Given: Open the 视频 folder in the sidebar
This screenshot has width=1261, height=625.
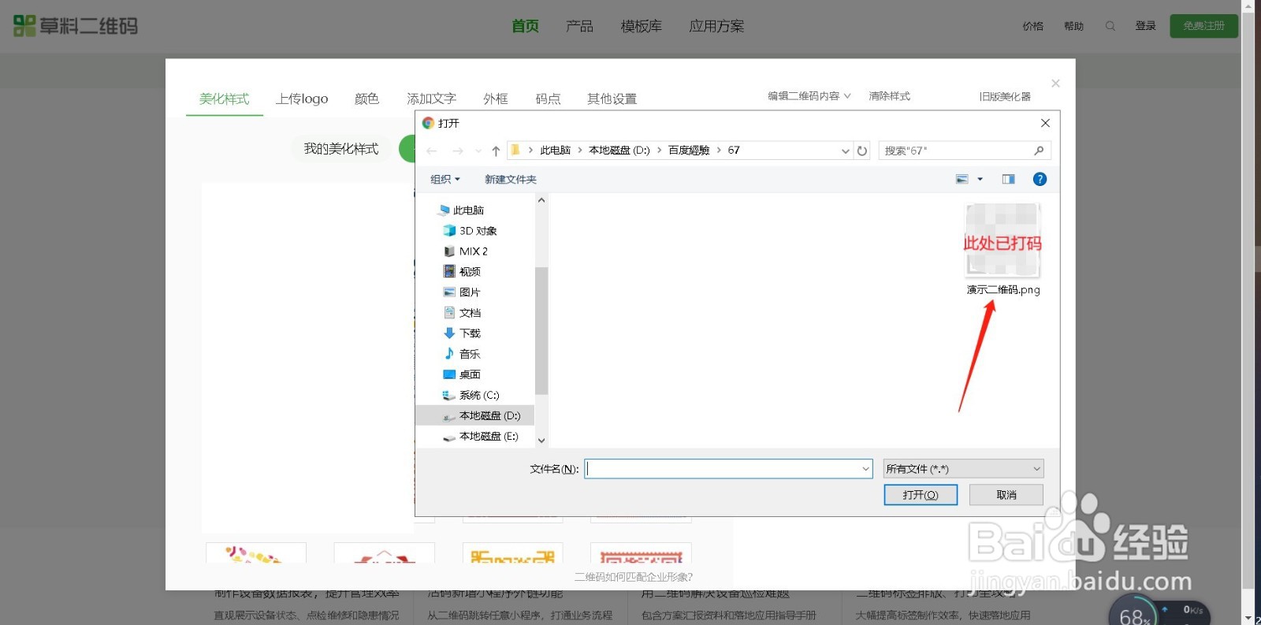Looking at the screenshot, I should coord(470,272).
